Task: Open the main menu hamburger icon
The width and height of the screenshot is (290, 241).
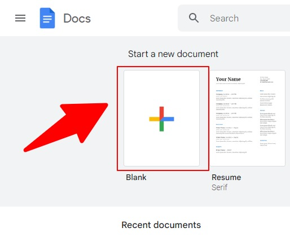Action: [20, 18]
